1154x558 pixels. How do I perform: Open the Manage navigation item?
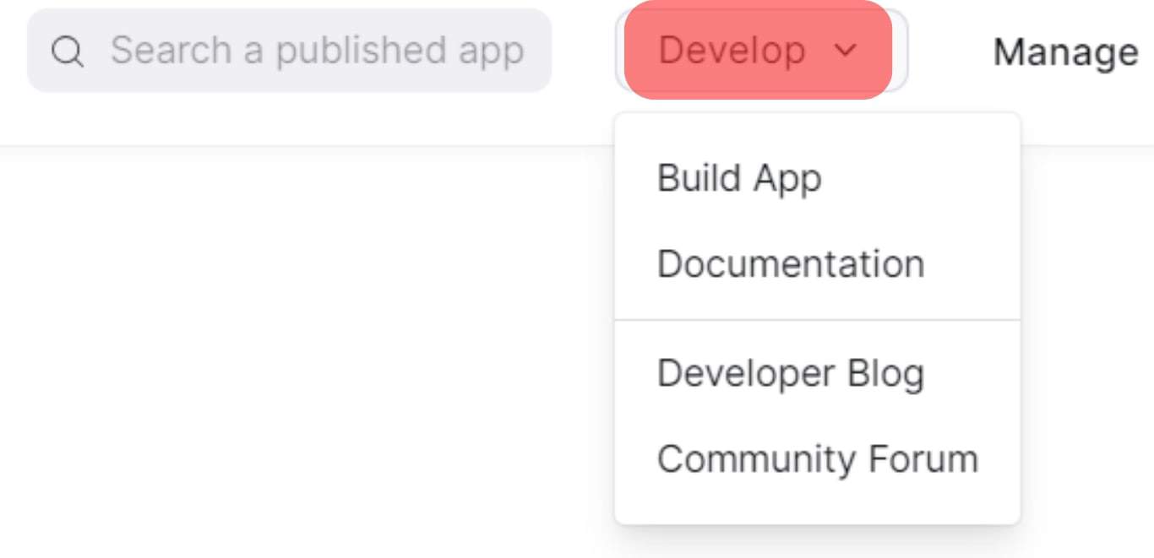[1065, 52]
